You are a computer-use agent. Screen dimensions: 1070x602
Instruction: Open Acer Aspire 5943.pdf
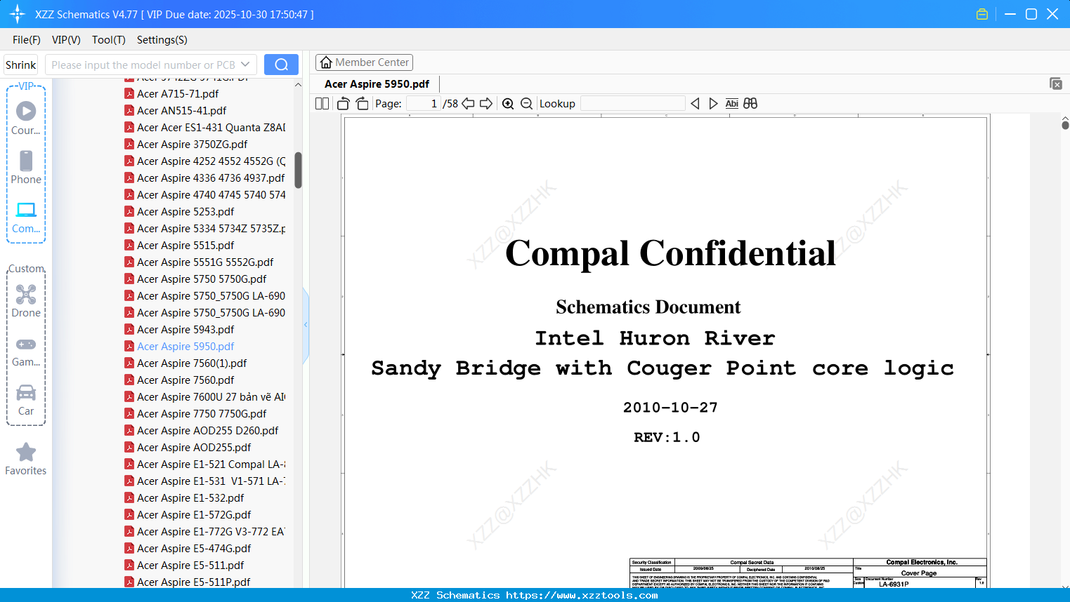pyautogui.click(x=179, y=329)
